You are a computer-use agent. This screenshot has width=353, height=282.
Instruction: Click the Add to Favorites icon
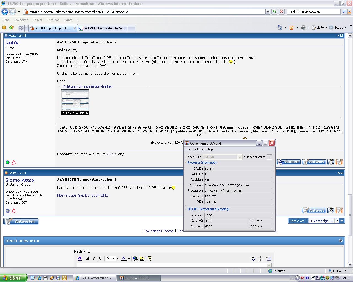tap(11, 28)
